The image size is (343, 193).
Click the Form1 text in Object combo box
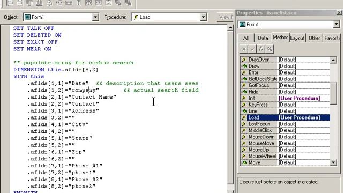click(38, 17)
